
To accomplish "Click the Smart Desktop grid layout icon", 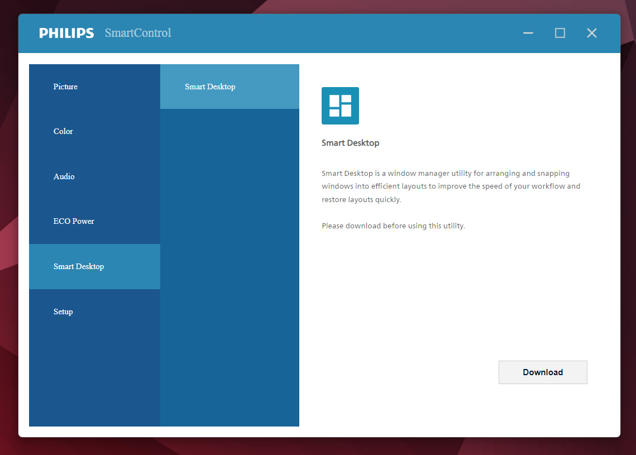I will pos(340,106).
